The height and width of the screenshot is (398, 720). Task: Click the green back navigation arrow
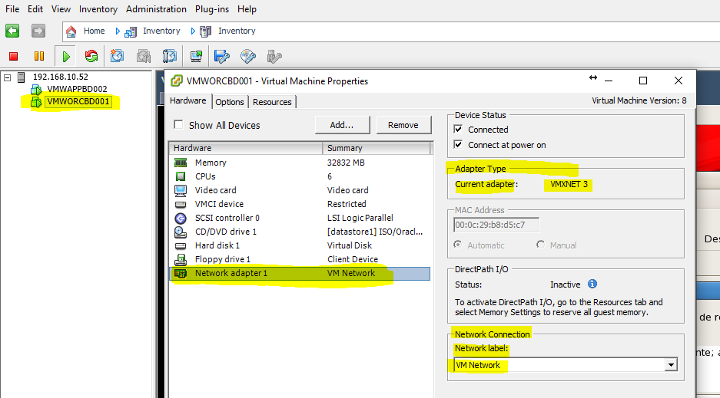pyautogui.click(x=12, y=31)
